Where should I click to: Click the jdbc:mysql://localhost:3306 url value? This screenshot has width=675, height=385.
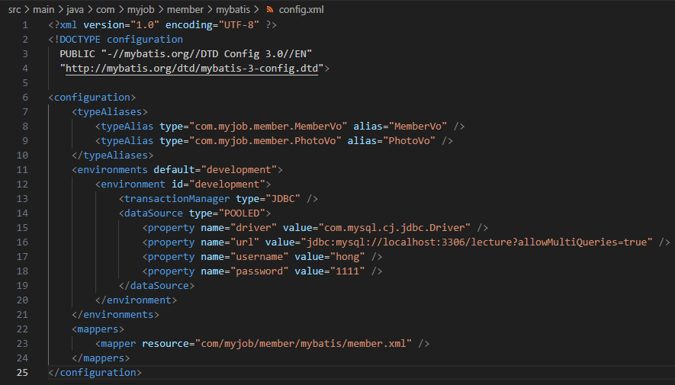pyautogui.click(x=477, y=242)
